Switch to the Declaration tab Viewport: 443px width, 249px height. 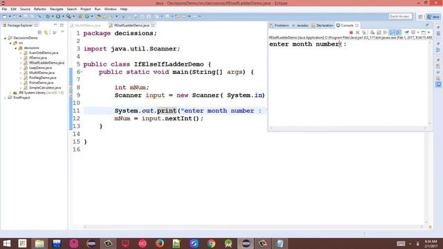pyautogui.click(x=323, y=26)
